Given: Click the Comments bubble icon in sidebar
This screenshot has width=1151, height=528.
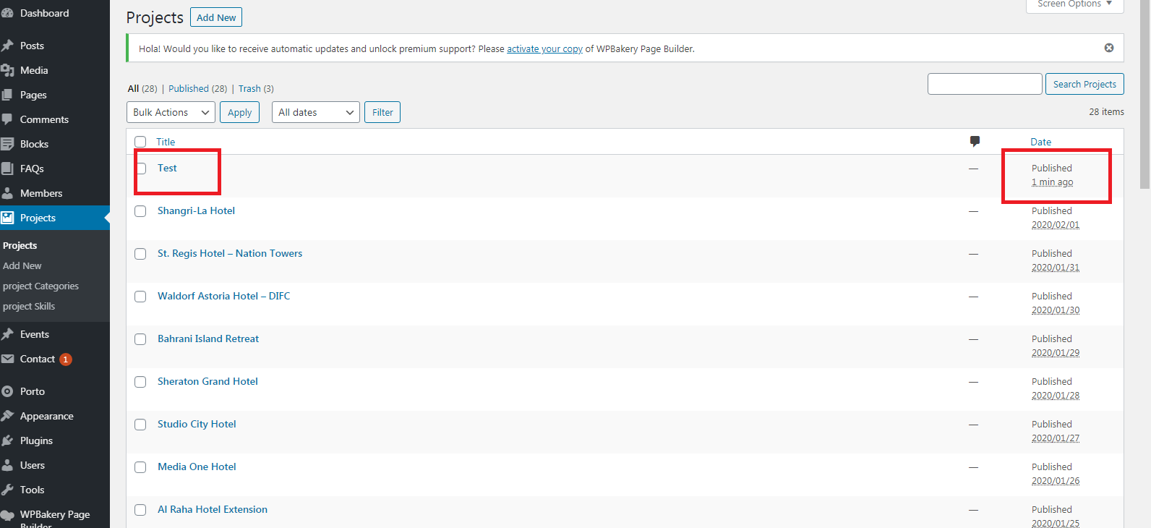Looking at the screenshot, I should point(7,119).
